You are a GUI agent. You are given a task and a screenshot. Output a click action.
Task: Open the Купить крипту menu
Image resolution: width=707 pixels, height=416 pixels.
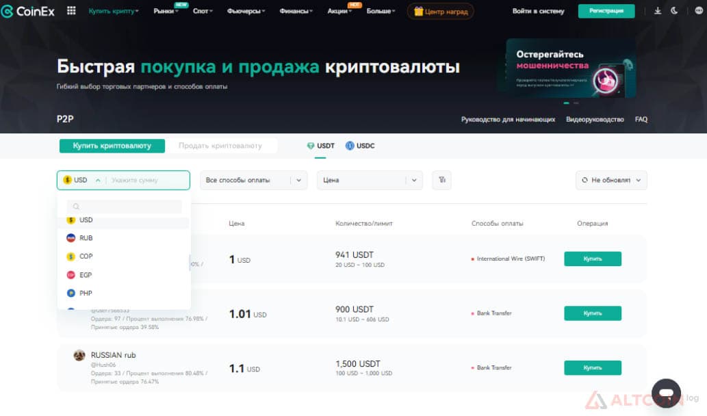coord(114,11)
